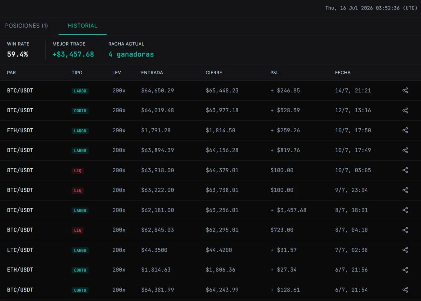Share the liquidated trade dated 8/7, 04:10
The width and height of the screenshot is (421, 301).
(405, 230)
